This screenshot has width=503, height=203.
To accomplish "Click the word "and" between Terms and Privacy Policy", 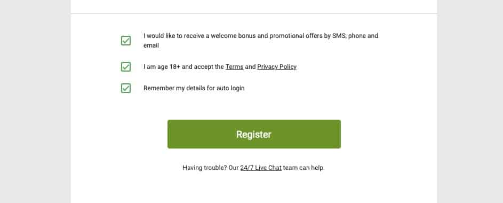I will click(250, 67).
